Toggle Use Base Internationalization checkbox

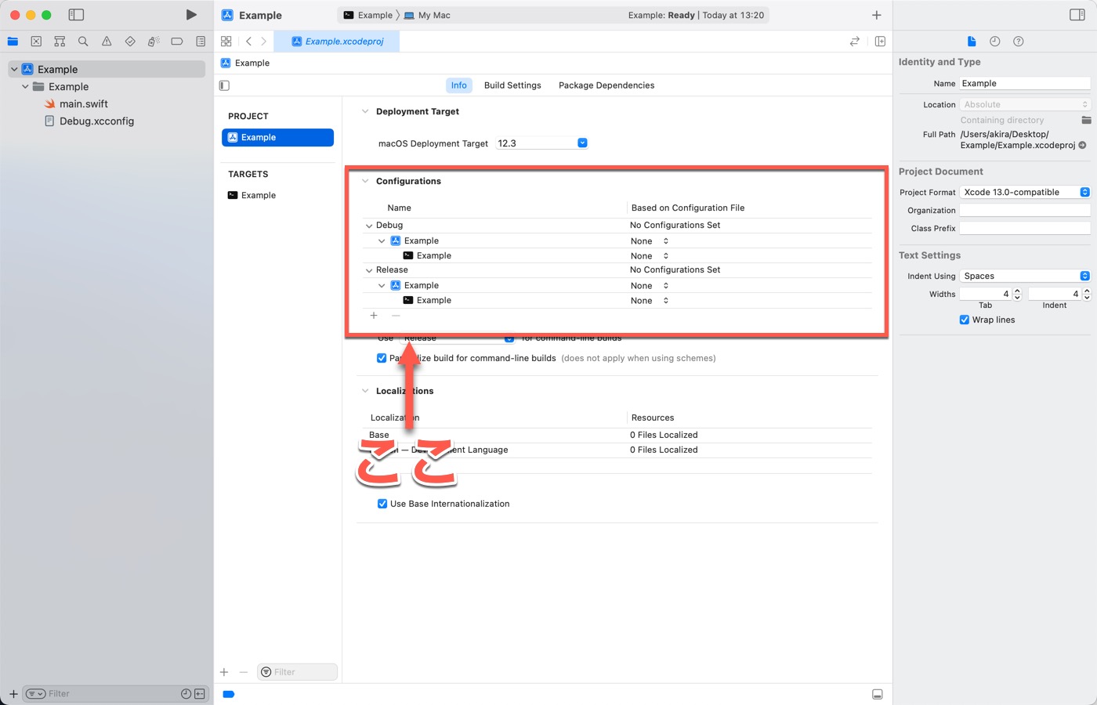click(382, 504)
